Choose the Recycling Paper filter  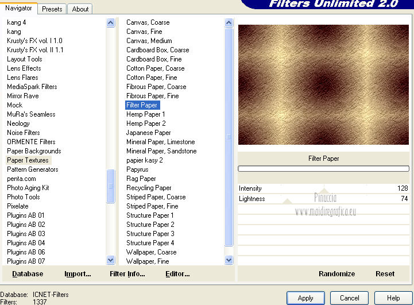tap(149, 188)
